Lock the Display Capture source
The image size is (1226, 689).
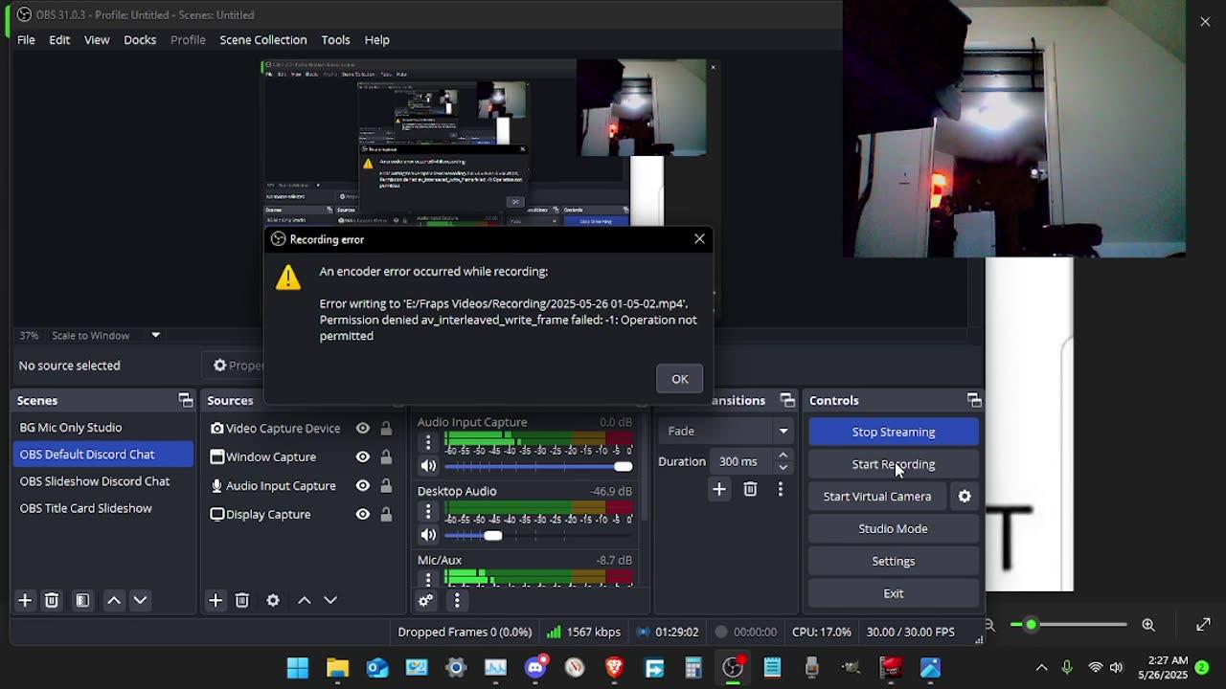[x=386, y=515]
